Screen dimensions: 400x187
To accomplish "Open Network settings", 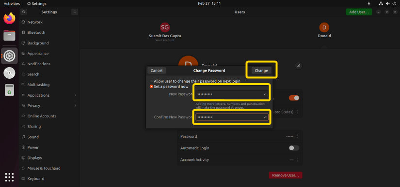I will pyautogui.click(x=49, y=22).
